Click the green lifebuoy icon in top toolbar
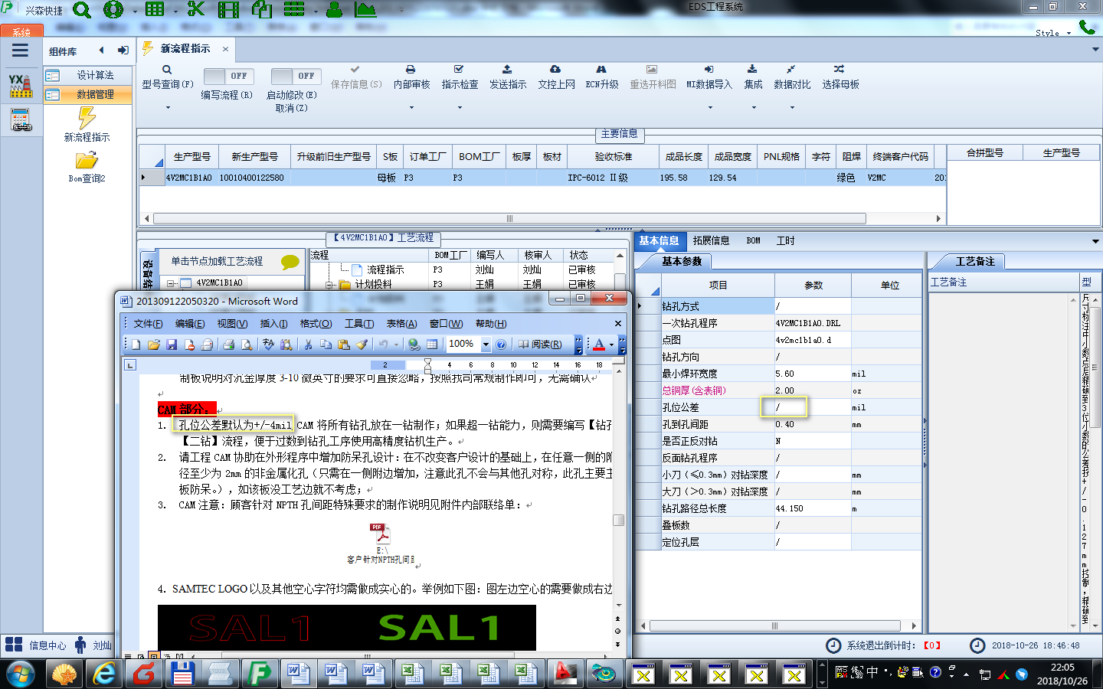Screen dimensions: 1103x689 pos(113,10)
